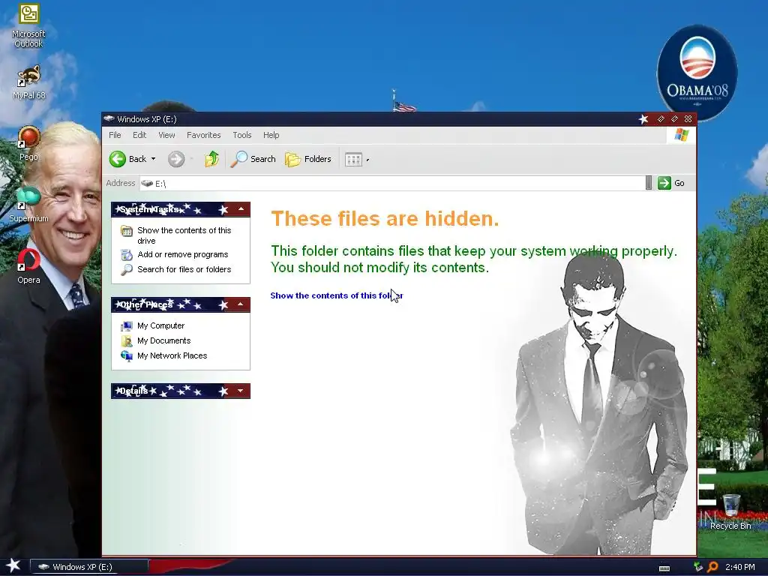Select the Recycle Bin on desktop

(x=730, y=511)
